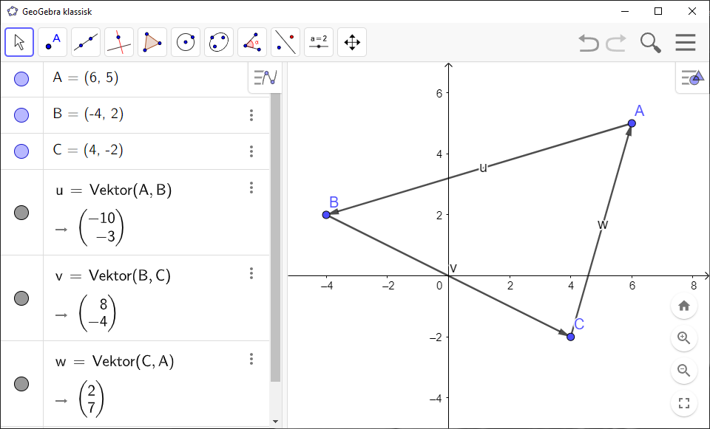The height and width of the screenshot is (429, 710).
Task: Choose the Line through two points tool
Action: (86, 42)
